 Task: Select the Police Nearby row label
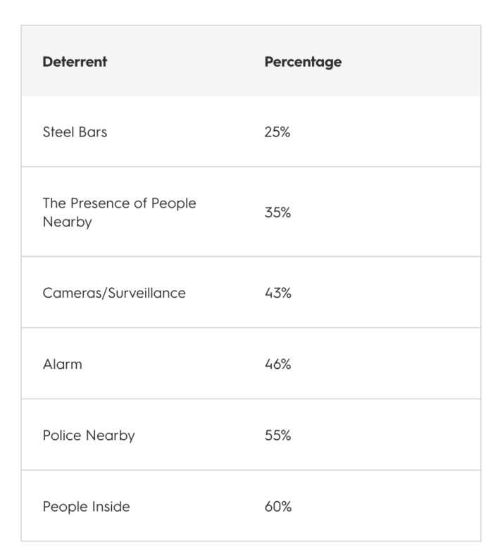click(89, 436)
